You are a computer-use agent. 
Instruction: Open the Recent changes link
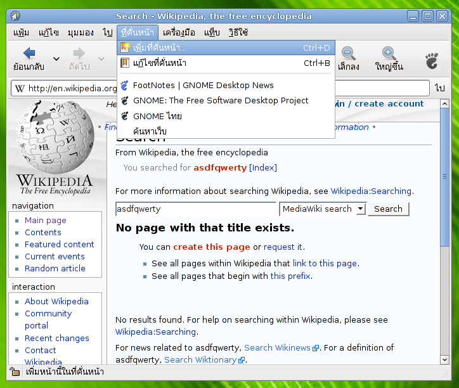[x=57, y=338]
